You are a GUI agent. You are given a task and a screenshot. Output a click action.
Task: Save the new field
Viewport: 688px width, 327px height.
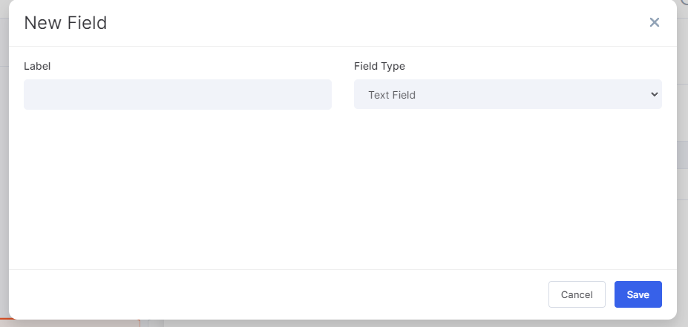point(638,294)
